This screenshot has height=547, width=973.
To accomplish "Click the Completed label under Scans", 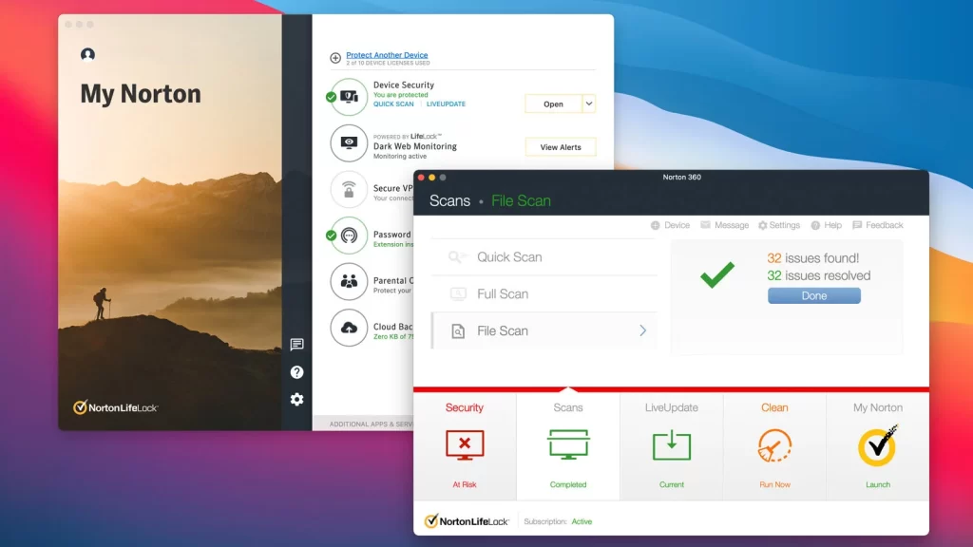I will 568,485.
